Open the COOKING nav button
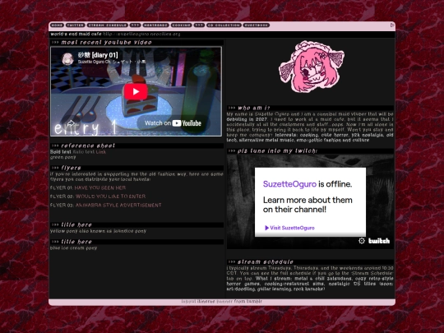This screenshot has height=333, width=444. click(181, 25)
